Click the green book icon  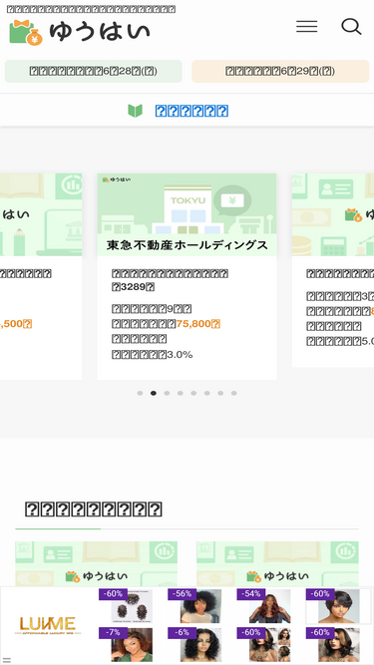pos(135,111)
